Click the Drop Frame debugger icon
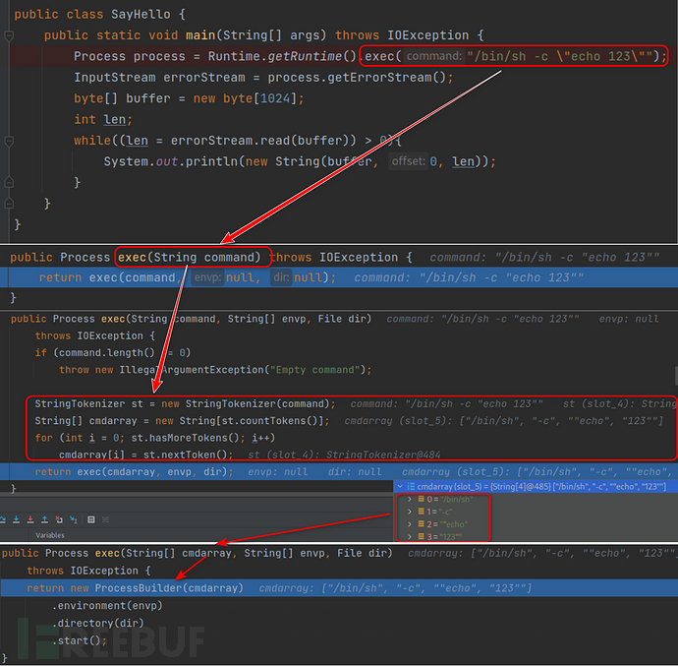This screenshot has width=678, height=666. [x=59, y=518]
